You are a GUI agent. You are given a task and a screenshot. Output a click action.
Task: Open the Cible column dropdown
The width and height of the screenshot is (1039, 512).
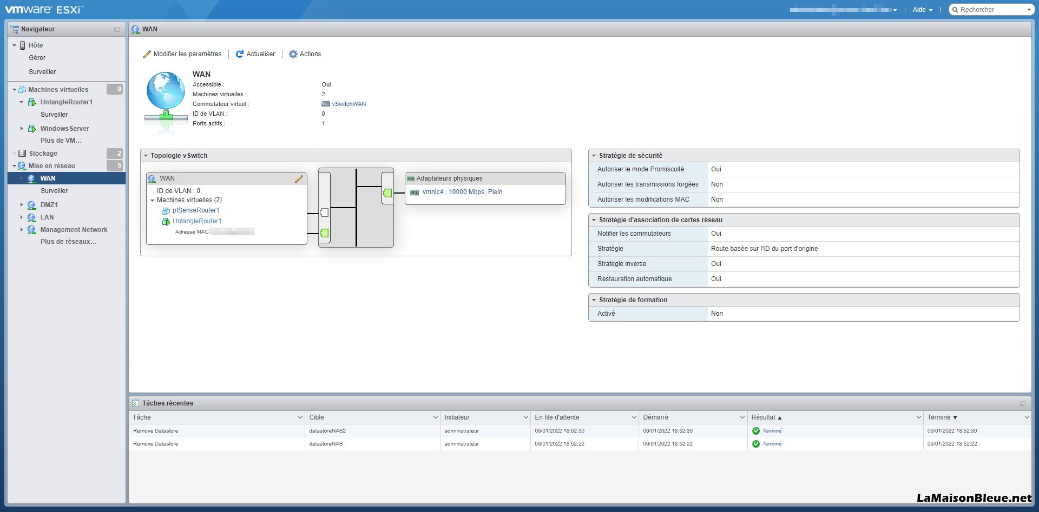(435, 417)
